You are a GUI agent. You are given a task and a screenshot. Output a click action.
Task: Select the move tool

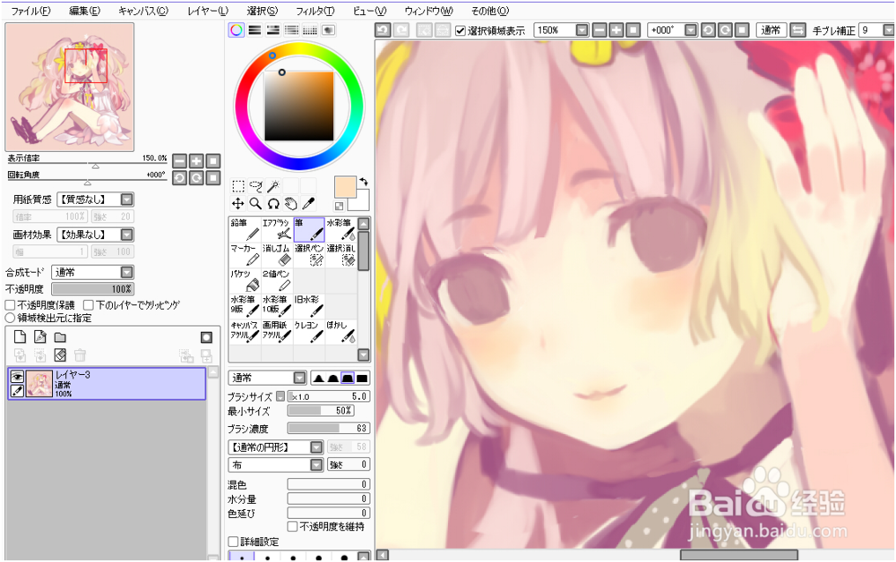(x=238, y=204)
